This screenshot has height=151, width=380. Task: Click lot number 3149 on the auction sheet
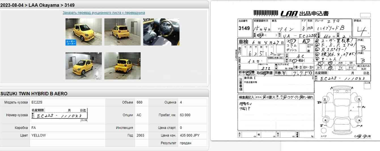pos(244,28)
